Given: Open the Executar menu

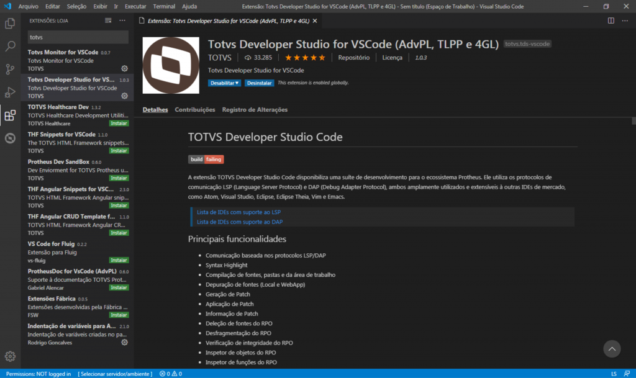Looking at the screenshot, I should click(135, 6).
